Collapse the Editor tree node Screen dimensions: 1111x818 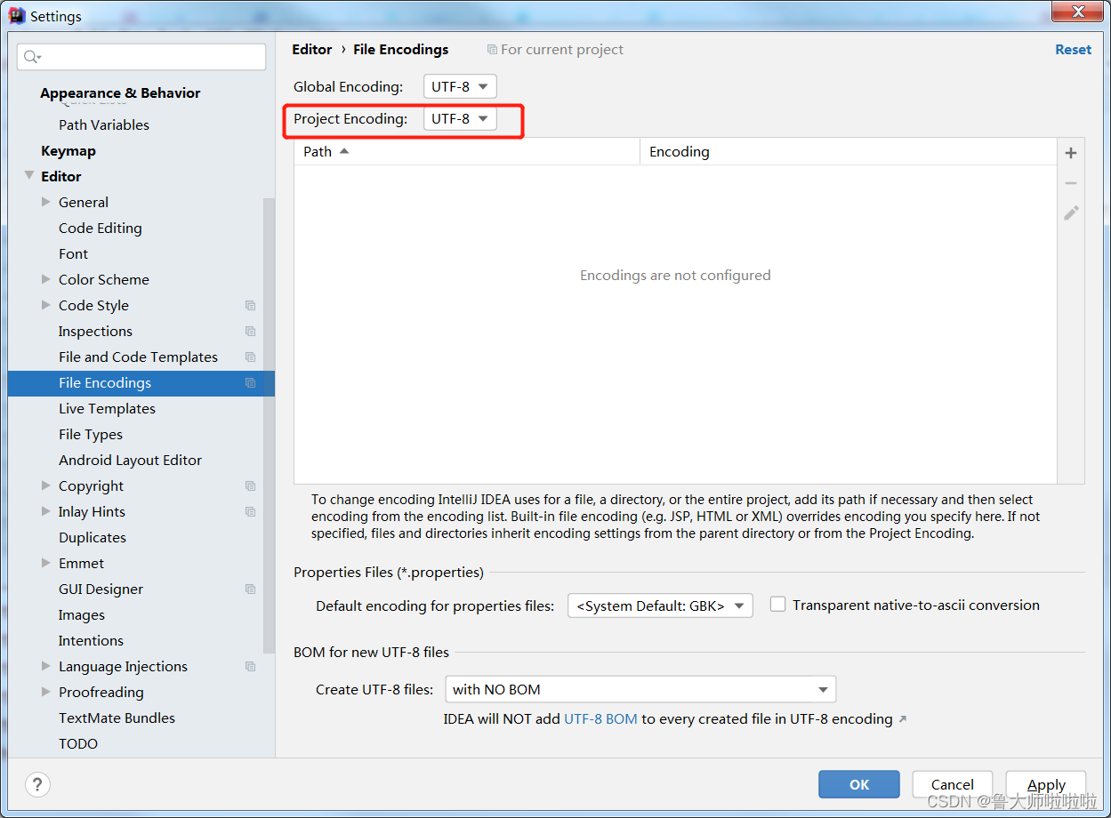[x=29, y=176]
